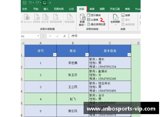Screen dimensions: 162x117
Task: Click the cell containing 王立民
Action: click(73, 87)
